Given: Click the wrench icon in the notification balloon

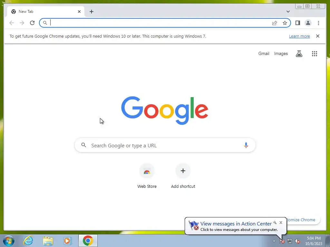Looking at the screenshot, I should pyautogui.click(x=275, y=223).
